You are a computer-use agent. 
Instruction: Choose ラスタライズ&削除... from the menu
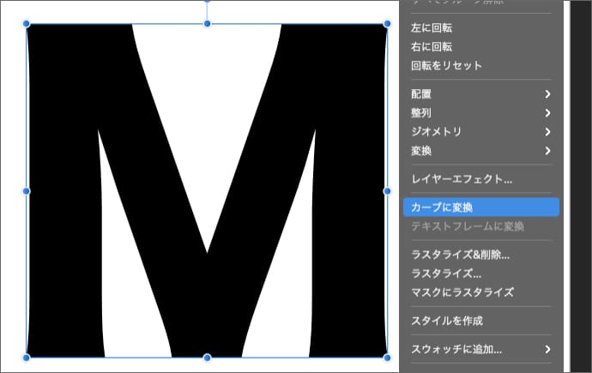[x=460, y=255]
